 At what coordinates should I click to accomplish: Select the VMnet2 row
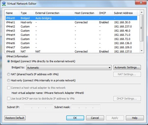(x=71, y=27)
